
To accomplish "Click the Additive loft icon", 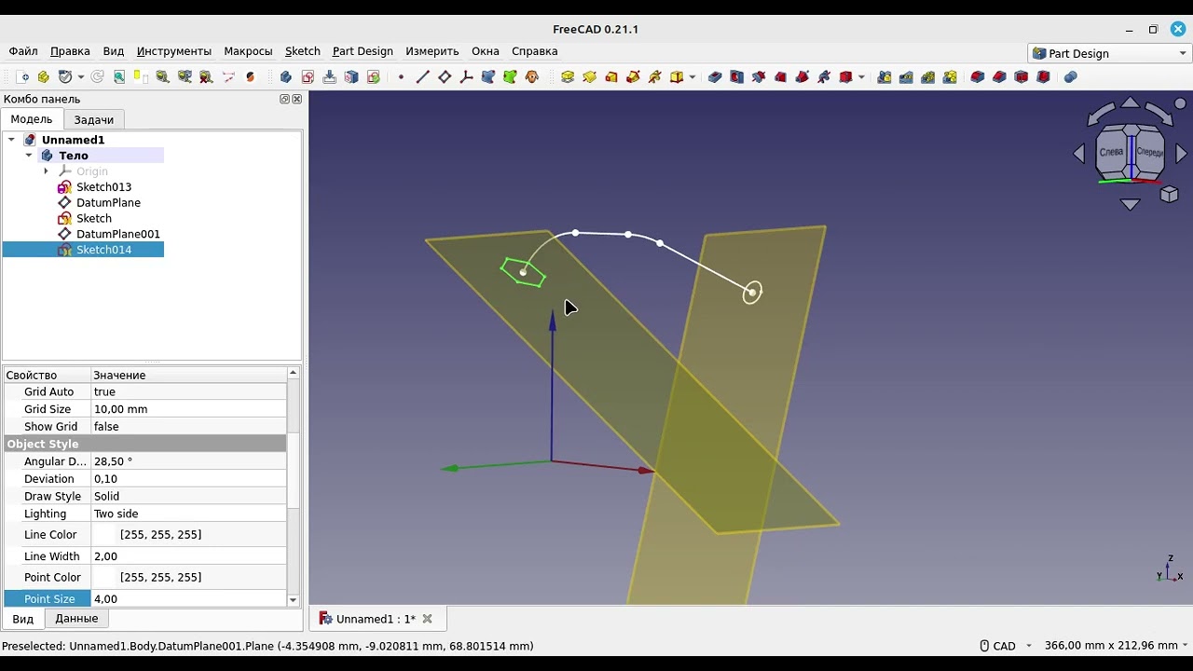I will (611, 77).
